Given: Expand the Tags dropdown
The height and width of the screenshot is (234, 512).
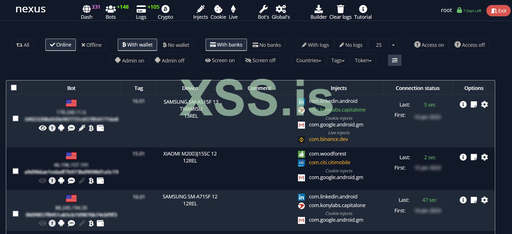Looking at the screenshot, I should (x=338, y=61).
